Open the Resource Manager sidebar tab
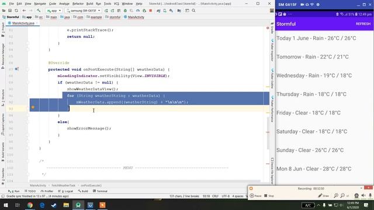The image size is (374, 210). click(x=2, y=56)
